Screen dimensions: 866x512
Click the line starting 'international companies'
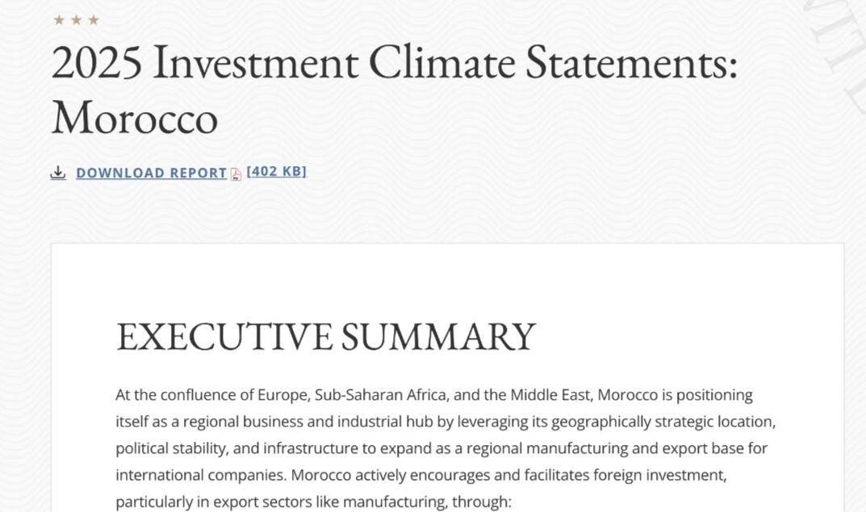(x=423, y=475)
